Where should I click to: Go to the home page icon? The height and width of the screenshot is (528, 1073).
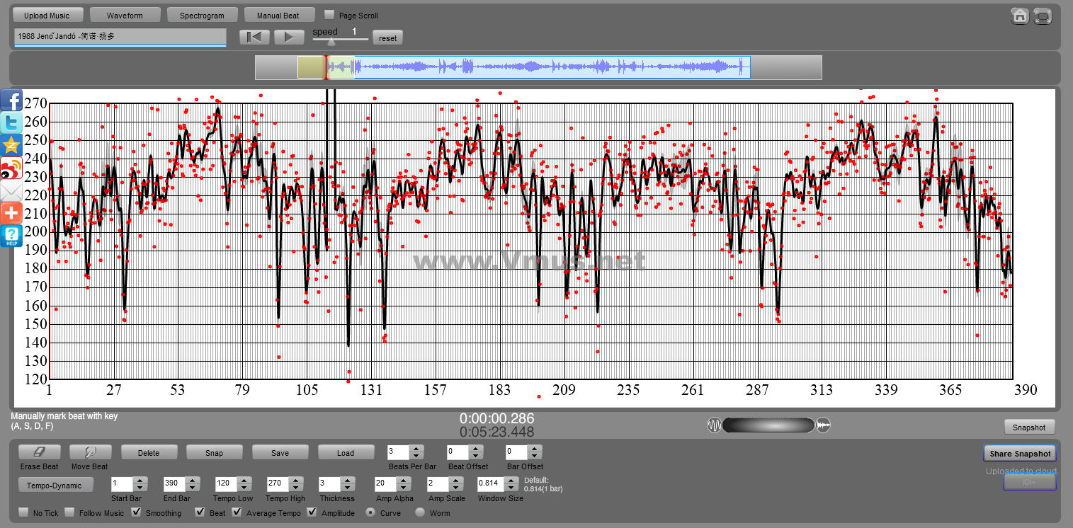[x=1019, y=16]
